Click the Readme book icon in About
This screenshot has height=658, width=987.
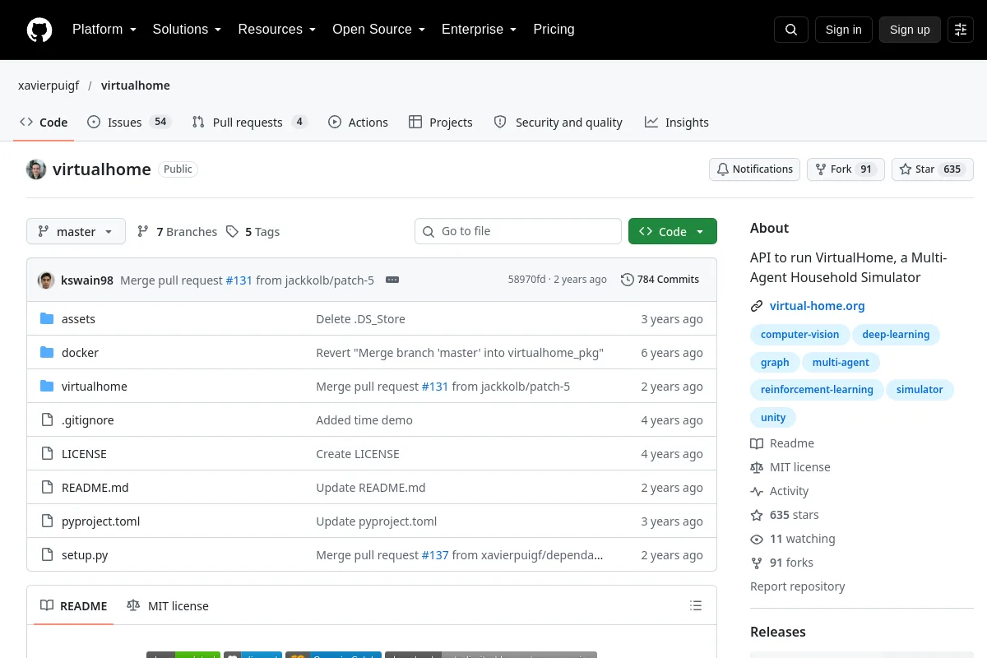click(x=757, y=443)
